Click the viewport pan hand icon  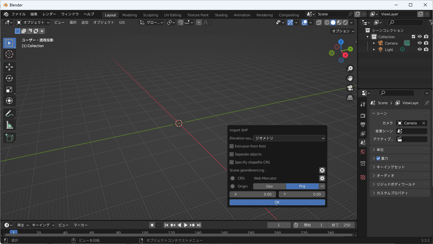point(350,78)
